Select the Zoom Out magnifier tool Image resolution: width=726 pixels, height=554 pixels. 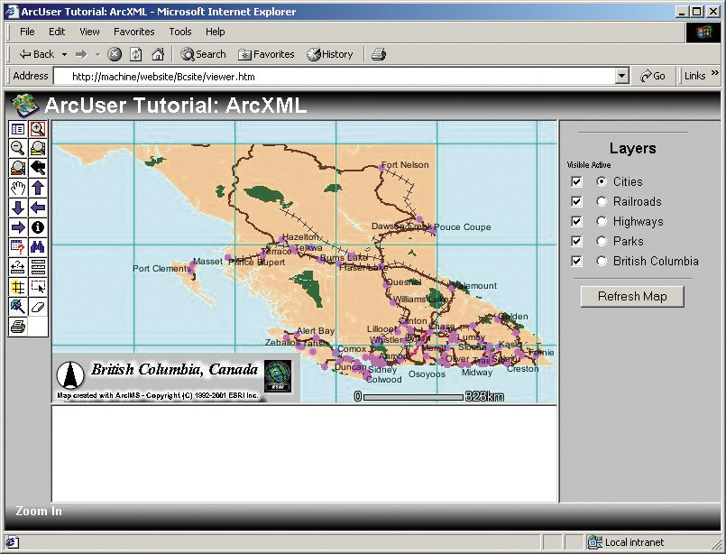17,148
